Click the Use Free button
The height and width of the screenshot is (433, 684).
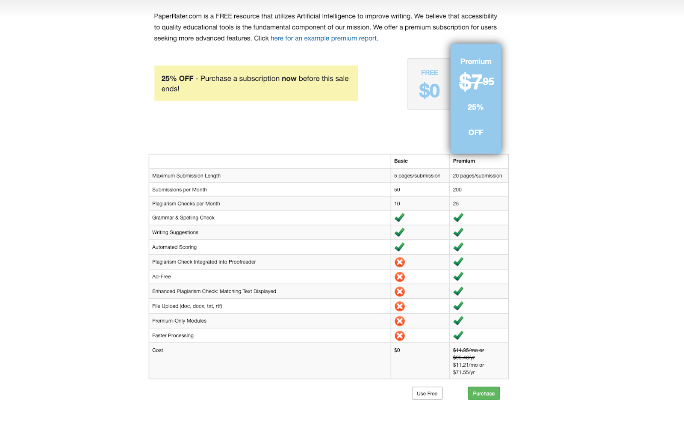[x=427, y=393]
